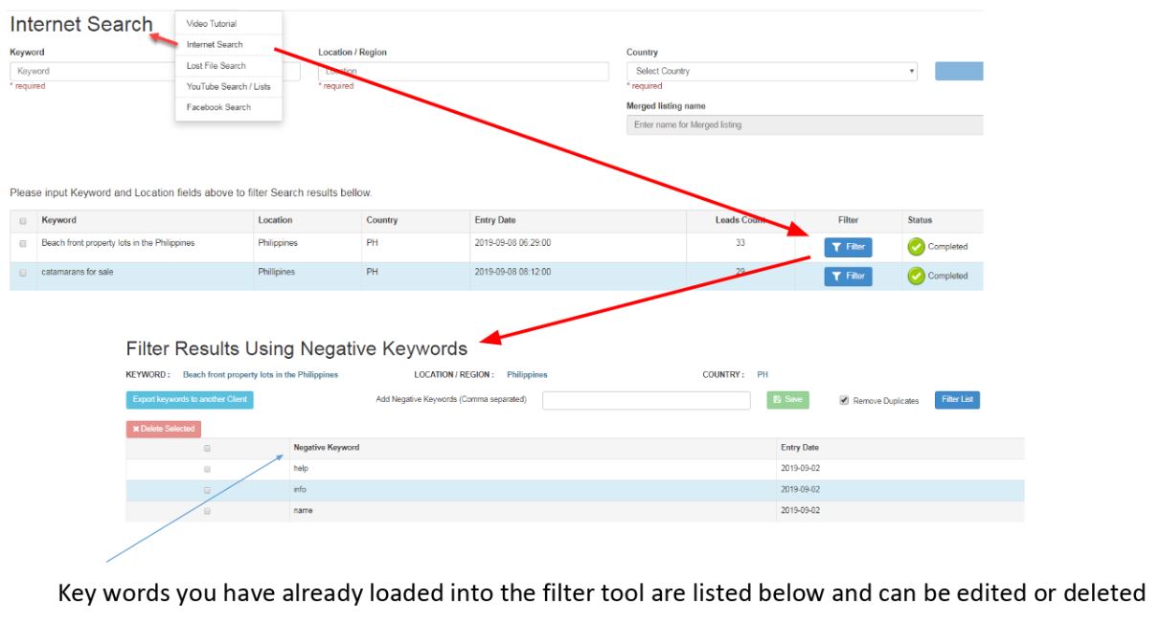
Task: Click the green Save button
Action: pos(787,400)
